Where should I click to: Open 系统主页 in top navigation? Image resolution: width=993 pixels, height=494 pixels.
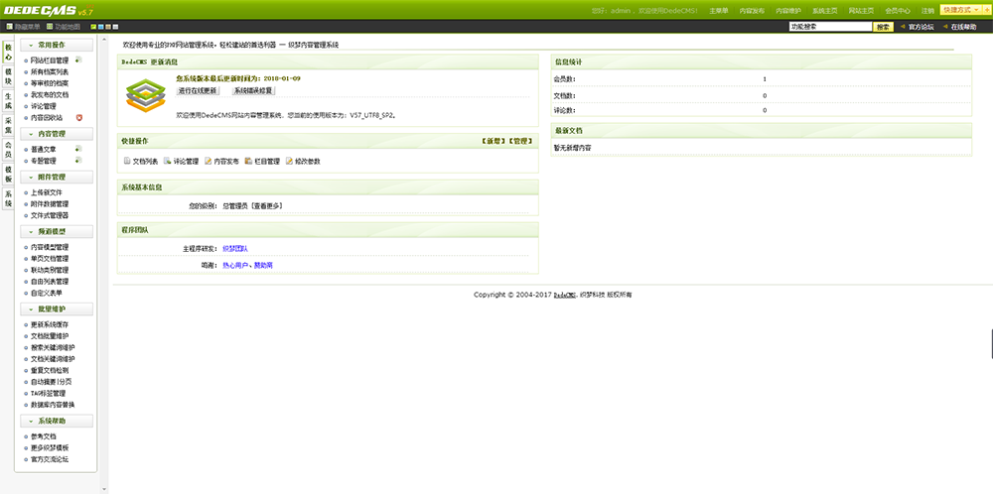coord(824,10)
